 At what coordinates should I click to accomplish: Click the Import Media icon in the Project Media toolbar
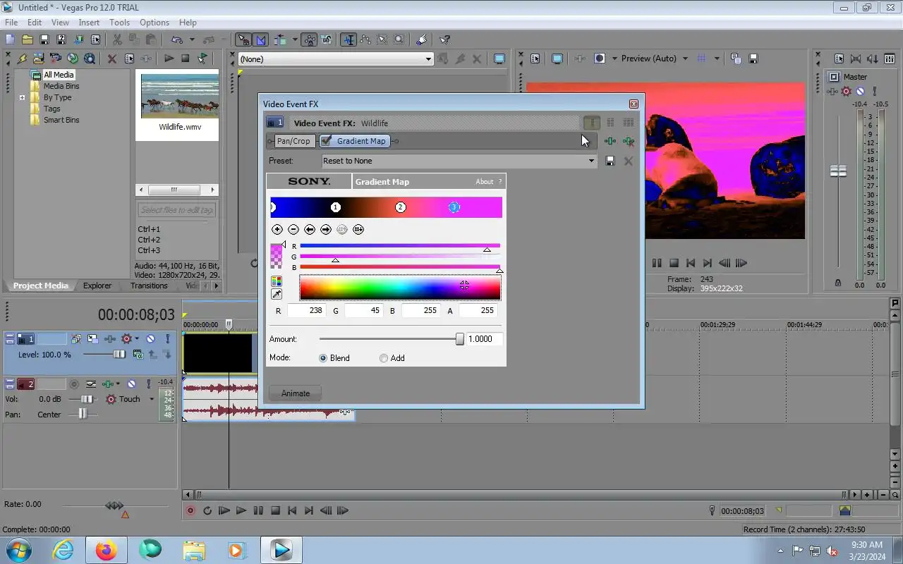39,59
